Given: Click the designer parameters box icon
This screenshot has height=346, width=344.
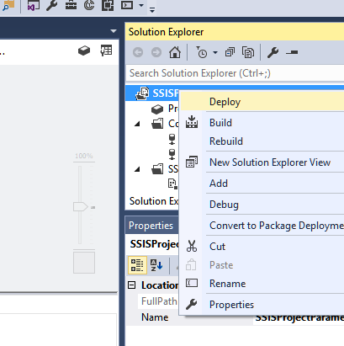Looking at the screenshot, I should tap(84, 51).
